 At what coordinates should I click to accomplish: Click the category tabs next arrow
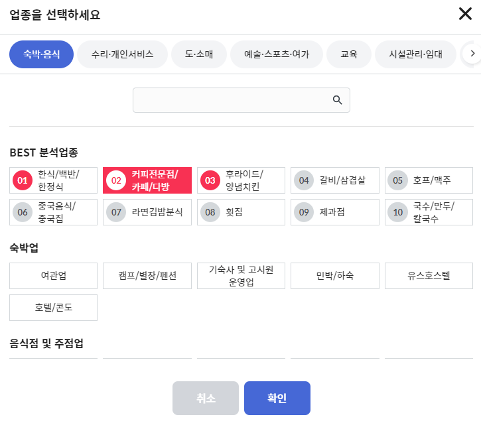tap(472, 54)
